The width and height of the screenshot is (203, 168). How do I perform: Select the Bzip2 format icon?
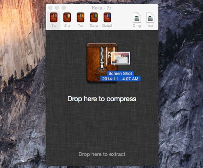107,18
